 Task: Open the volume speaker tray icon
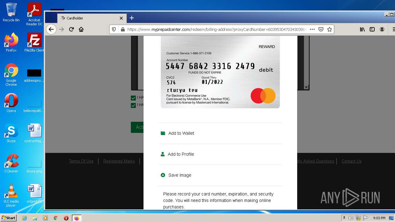351,218
